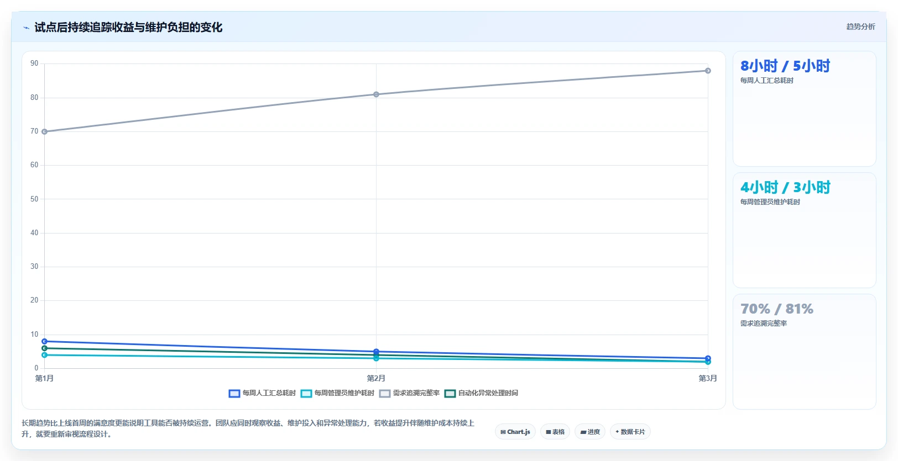Click the 第3月 axis label
The width and height of the screenshot is (898, 461).
click(x=708, y=378)
